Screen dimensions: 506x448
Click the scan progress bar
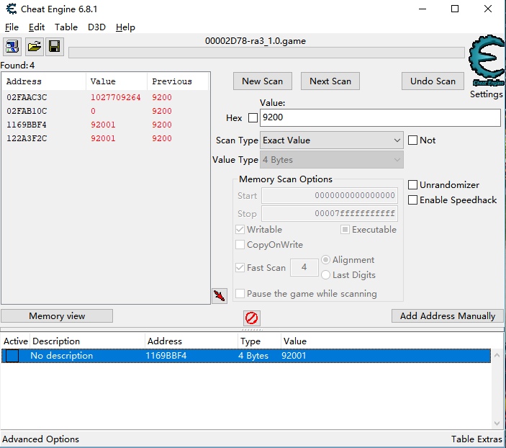tap(266, 53)
